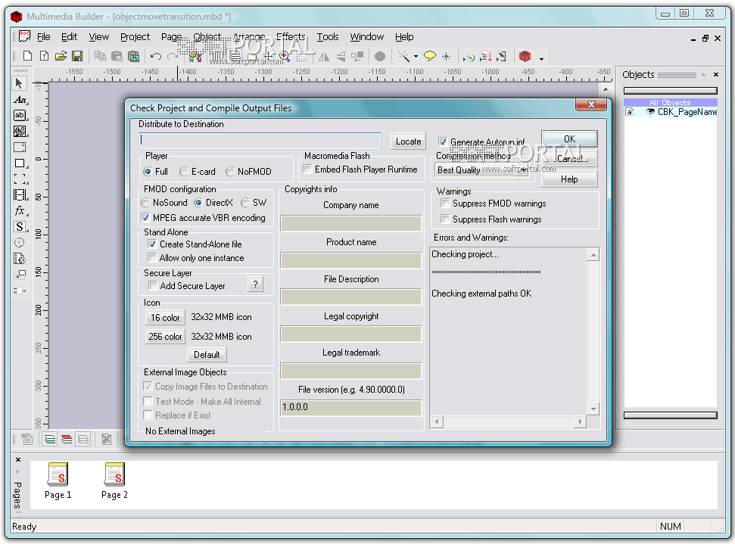Toggle Generate Autorun.inf checkbox
The width and height of the screenshot is (735, 544).
pos(443,141)
